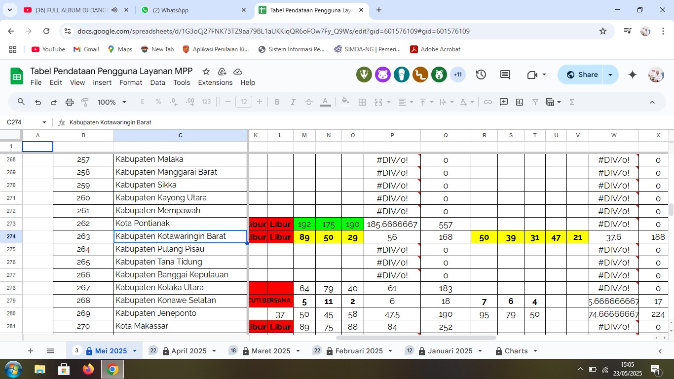The height and width of the screenshot is (379, 674).
Task: Click the Create a filter icon
Action: point(535,102)
